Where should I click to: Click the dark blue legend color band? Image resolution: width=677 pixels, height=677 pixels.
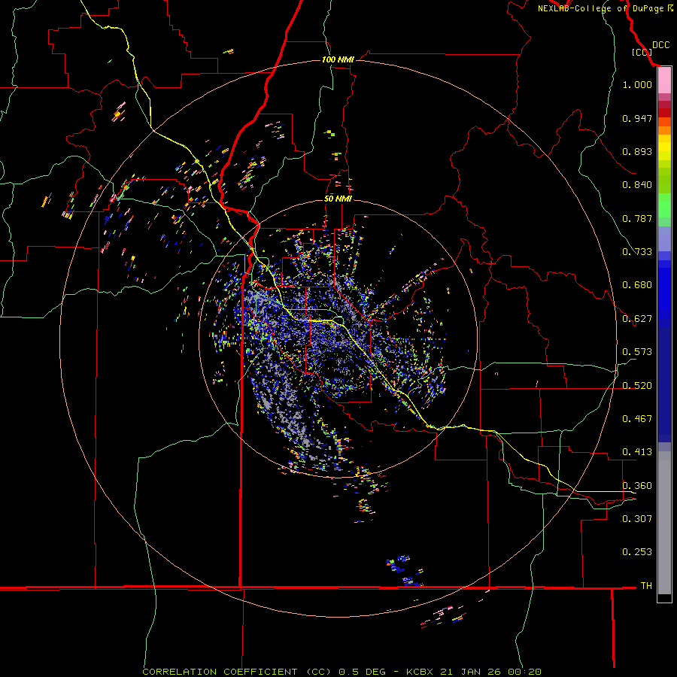click(x=664, y=384)
